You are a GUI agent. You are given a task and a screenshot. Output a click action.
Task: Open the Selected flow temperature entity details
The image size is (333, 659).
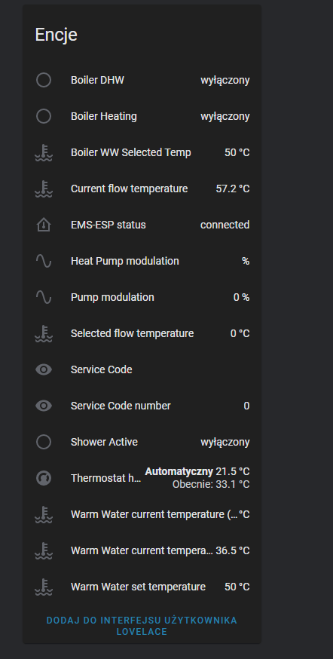pyautogui.click(x=142, y=333)
